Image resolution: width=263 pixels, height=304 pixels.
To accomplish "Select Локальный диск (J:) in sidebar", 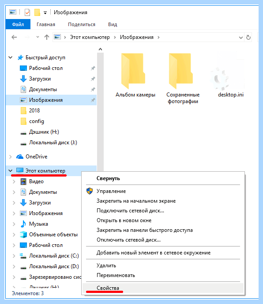I will point(53,142).
